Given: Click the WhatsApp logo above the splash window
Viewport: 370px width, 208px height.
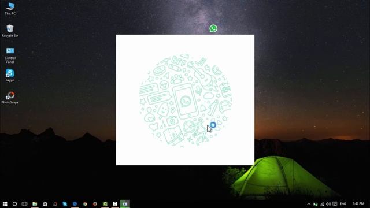Looking at the screenshot, I should tap(213, 28).
